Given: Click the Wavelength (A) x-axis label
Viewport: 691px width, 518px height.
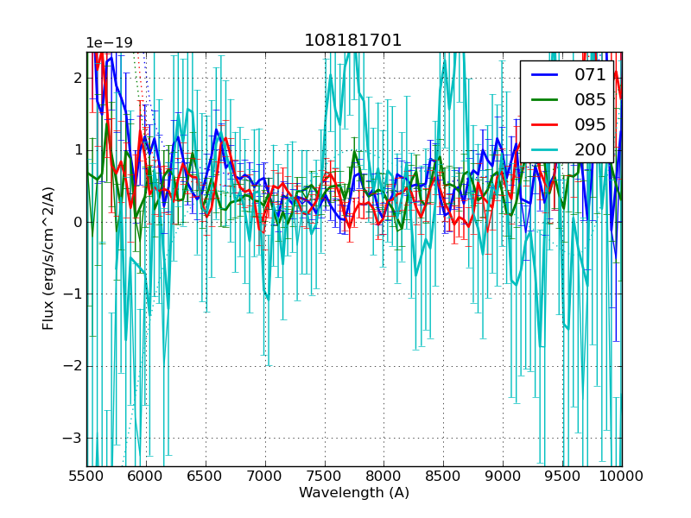Looking at the screenshot, I should tap(354, 493).
